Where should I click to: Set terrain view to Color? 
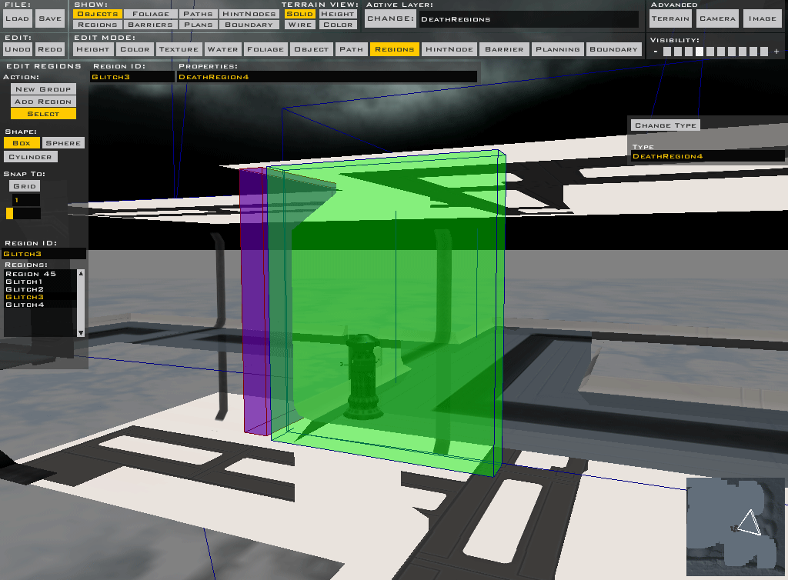[337, 25]
